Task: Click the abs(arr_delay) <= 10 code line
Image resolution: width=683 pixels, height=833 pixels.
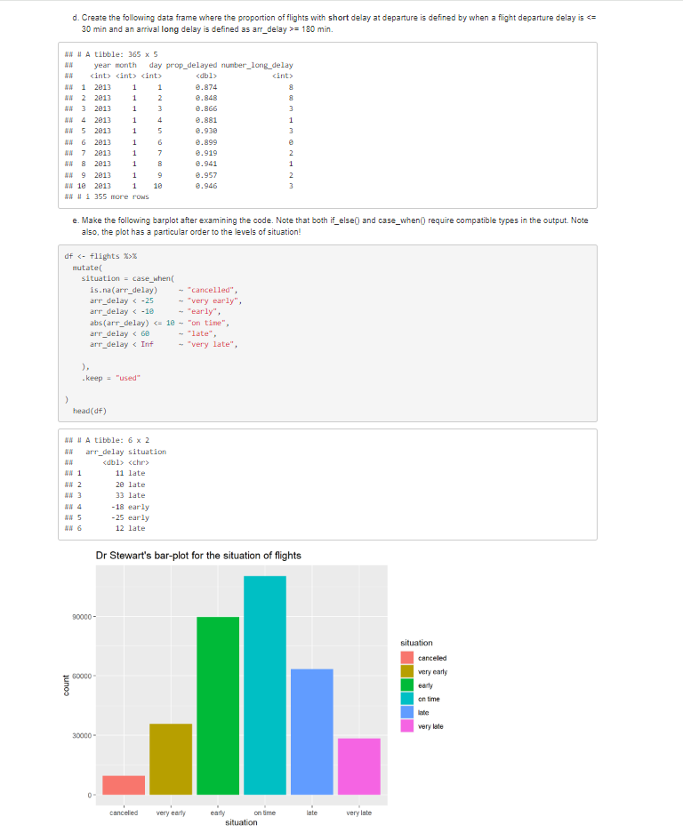Action: pos(159,323)
